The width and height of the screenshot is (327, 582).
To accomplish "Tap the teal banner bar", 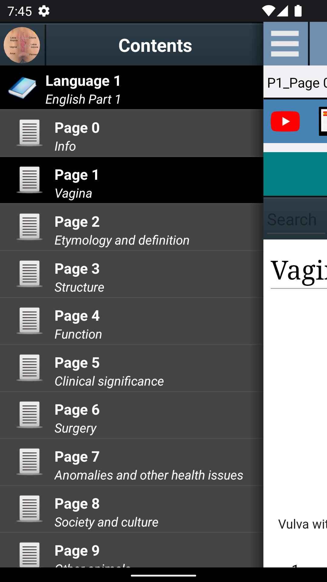I will (x=295, y=174).
